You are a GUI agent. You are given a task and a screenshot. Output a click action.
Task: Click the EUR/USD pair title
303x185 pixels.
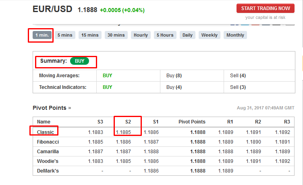pyautogui.click(x=52, y=9)
